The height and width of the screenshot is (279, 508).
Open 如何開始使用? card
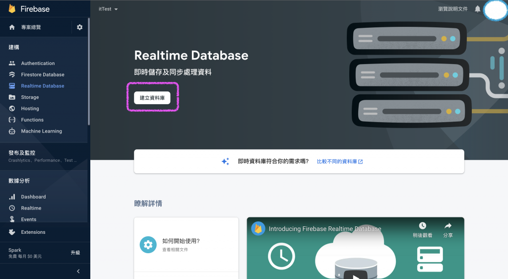pos(187,245)
